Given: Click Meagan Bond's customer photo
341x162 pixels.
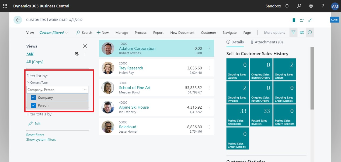Looking at the screenshot, I should (x=108, y=88).
